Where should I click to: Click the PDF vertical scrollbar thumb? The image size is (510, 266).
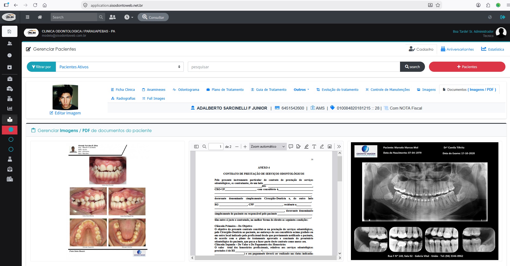[x=340, y=169]
